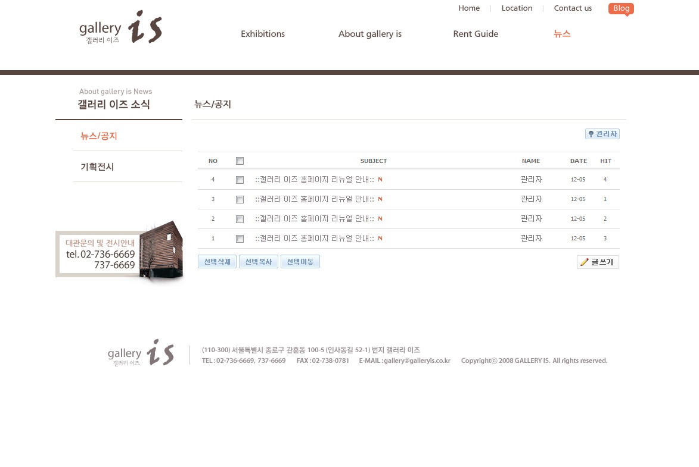Open the Contact us link
The width and height of the screenshot is (699, 467).
[573, 8]
